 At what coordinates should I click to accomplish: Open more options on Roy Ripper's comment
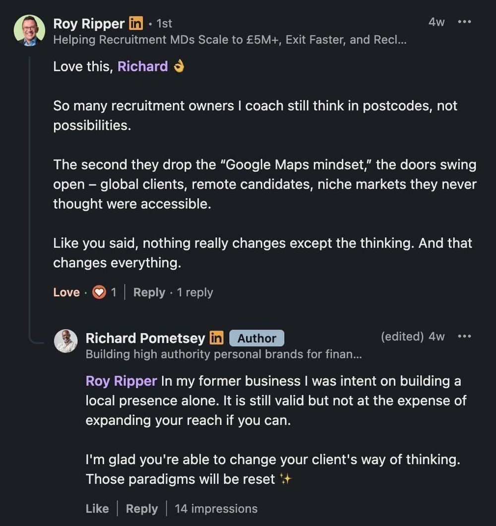[x=464, y=22]
